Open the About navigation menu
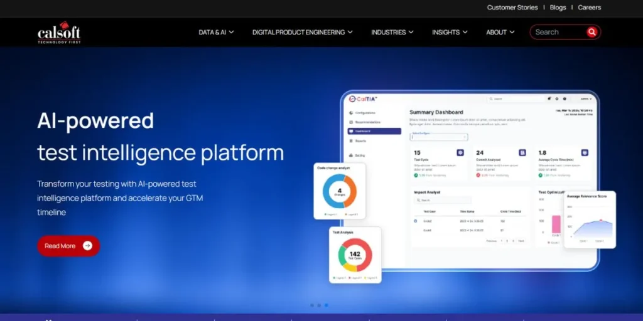 pos(500,32)
